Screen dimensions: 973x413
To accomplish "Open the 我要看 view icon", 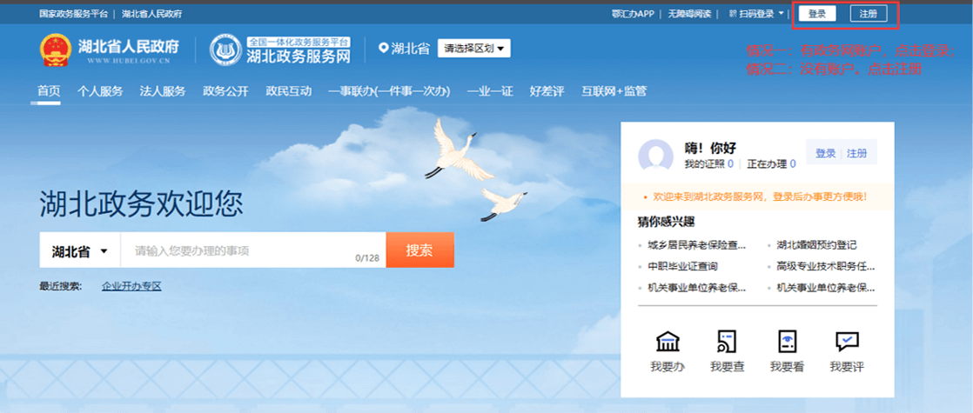I will point(787,341).
